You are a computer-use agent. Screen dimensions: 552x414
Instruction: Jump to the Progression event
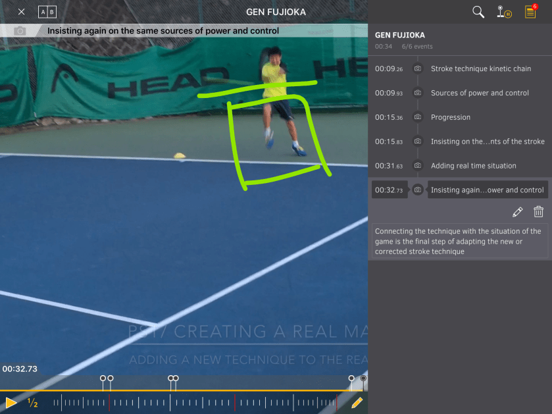[451, 117]
